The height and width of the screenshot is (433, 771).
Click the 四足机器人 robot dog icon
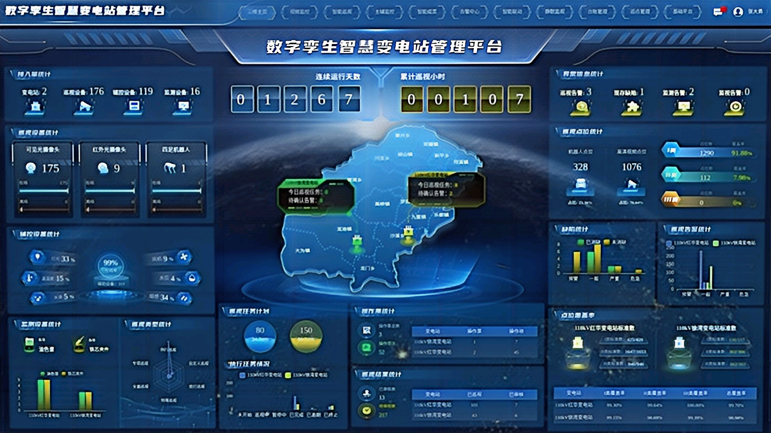click(169, 168)
